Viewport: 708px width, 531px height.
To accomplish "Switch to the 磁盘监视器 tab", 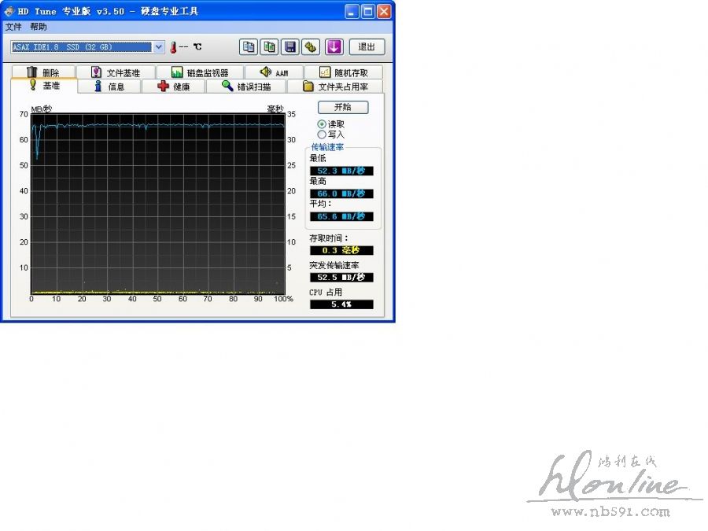I will point(200,72).
